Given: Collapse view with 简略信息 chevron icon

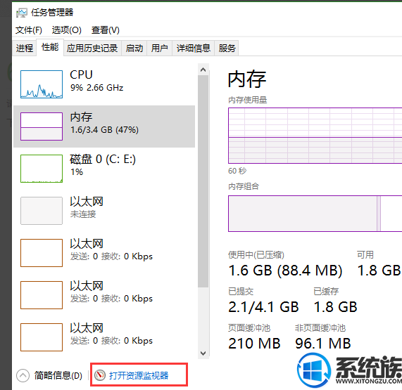Looking at the screenshot, I should 23,375.
